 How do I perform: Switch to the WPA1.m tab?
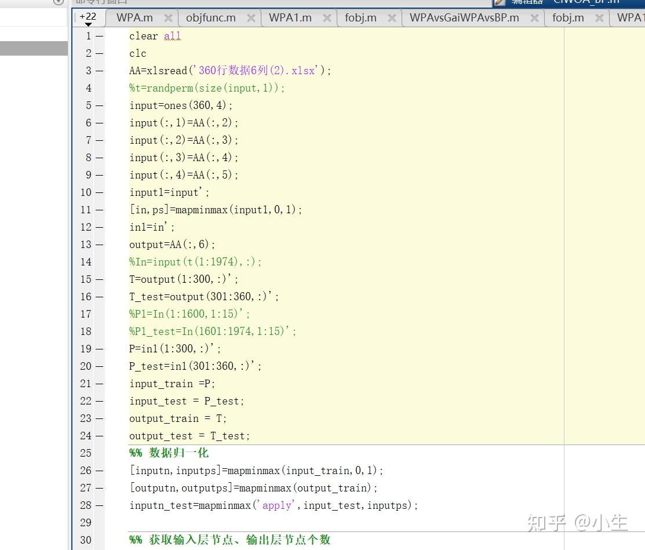[x=290, y=18]
